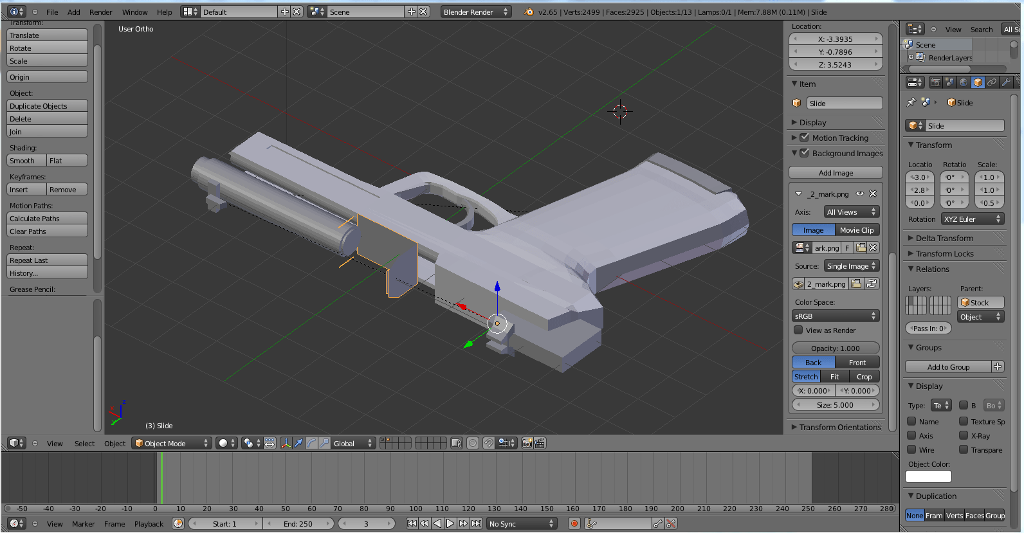Open the sRGB color space dropdown
This screenshot has width=1024, height=533.
[836, 316]
